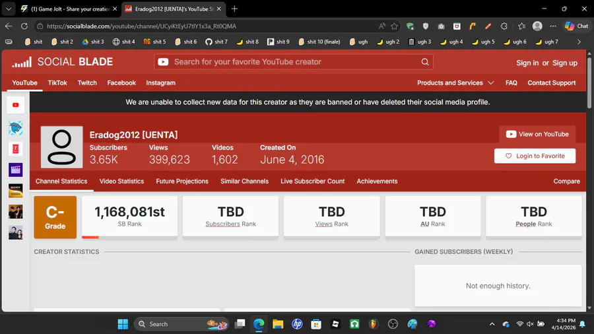This screenshot has width=594, height=334.
Task: Open the HP app in taskbar
Action: point(297,324)
